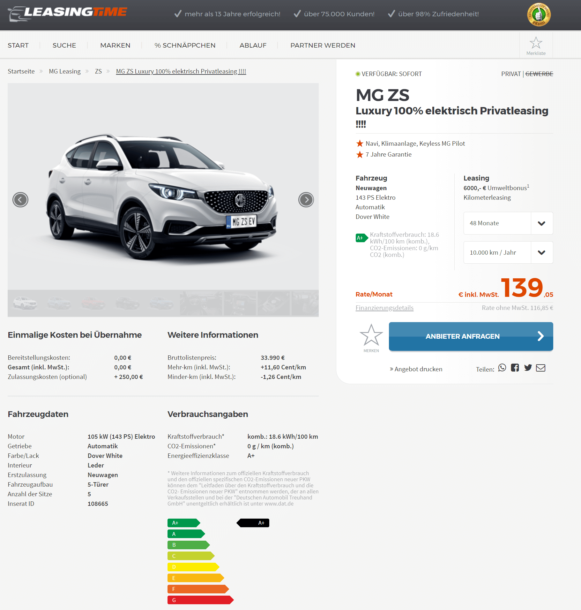Click the Bruttolistenpreis value 33.990 €
The width and height of the screenshot is (581, 610).
(273, 358)
